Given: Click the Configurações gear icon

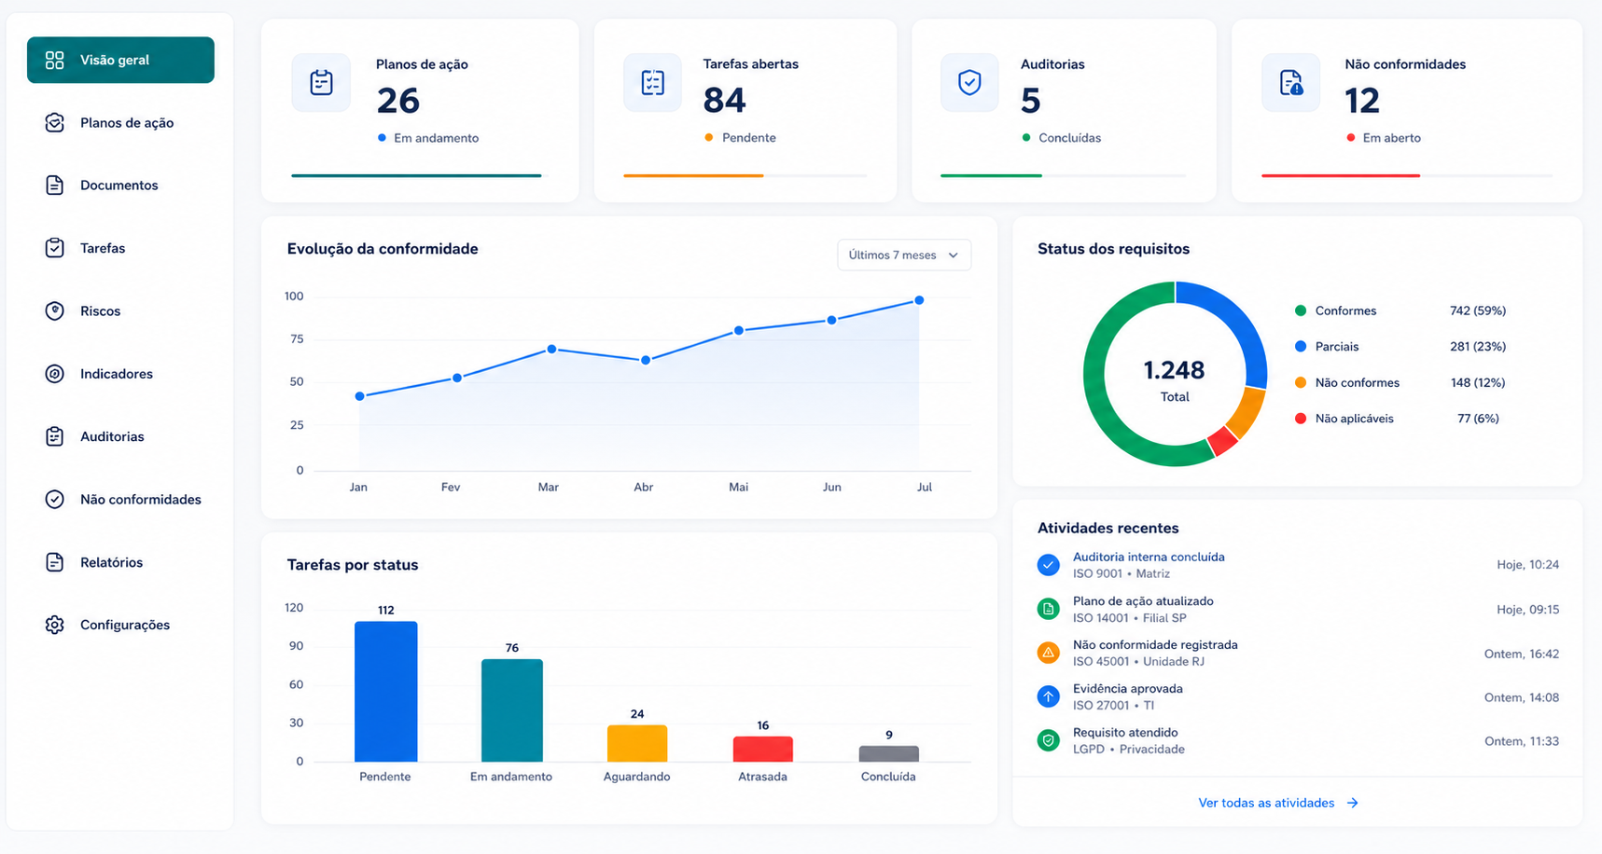Looking at the screenshot, I should tap(54, 625).
